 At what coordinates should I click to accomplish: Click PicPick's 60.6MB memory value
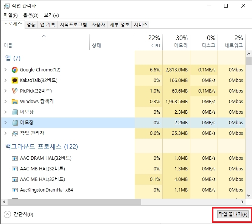(x=180, y=91)
